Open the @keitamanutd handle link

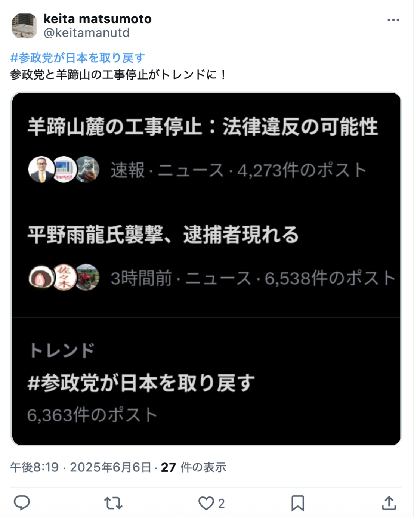click(x=87, y=33)
